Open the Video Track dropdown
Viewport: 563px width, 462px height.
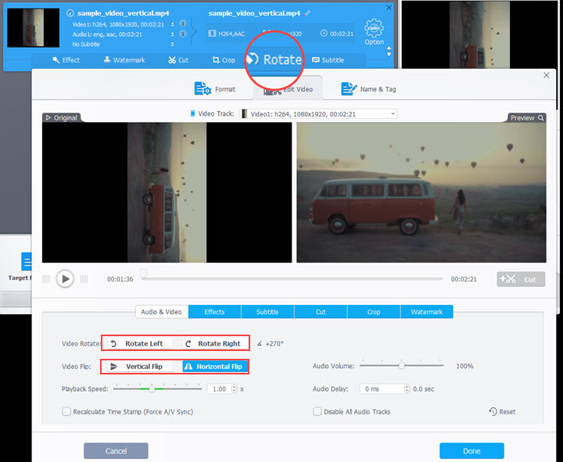pos(318,114)
